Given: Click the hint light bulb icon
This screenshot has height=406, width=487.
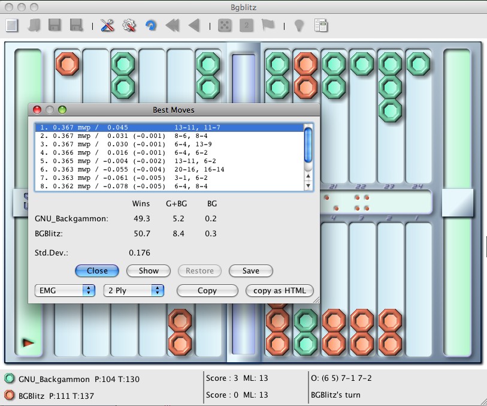Looking at the screenshot, I should pyautogui.click(x=299, y=25).
